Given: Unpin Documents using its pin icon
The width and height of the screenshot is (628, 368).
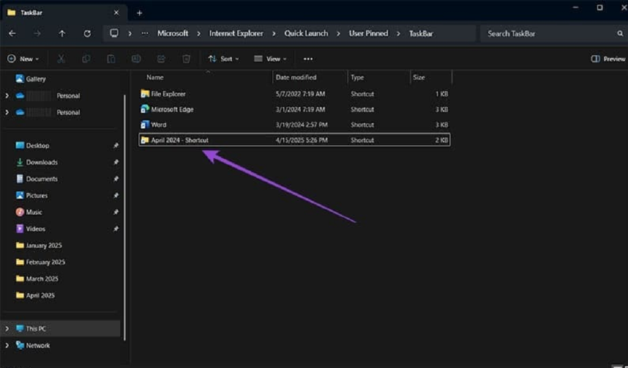Looking at the screenshot, I should click(x=116, y=178).
